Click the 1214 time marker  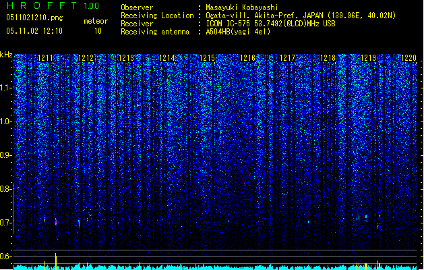coord(167,58)
